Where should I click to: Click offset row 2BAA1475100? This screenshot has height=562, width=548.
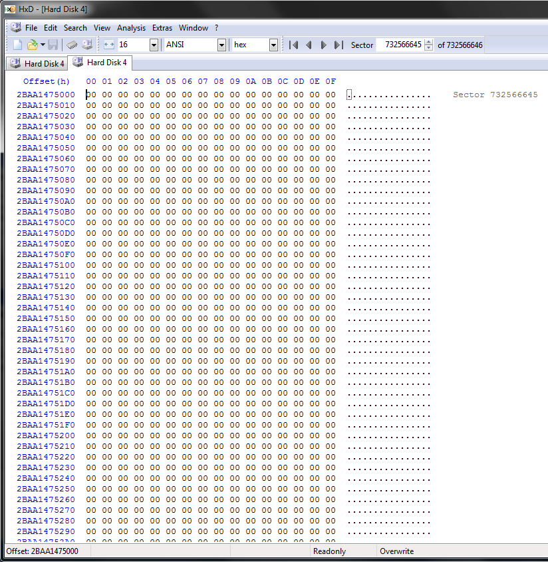pyautogui.click(x=46, y=265)
